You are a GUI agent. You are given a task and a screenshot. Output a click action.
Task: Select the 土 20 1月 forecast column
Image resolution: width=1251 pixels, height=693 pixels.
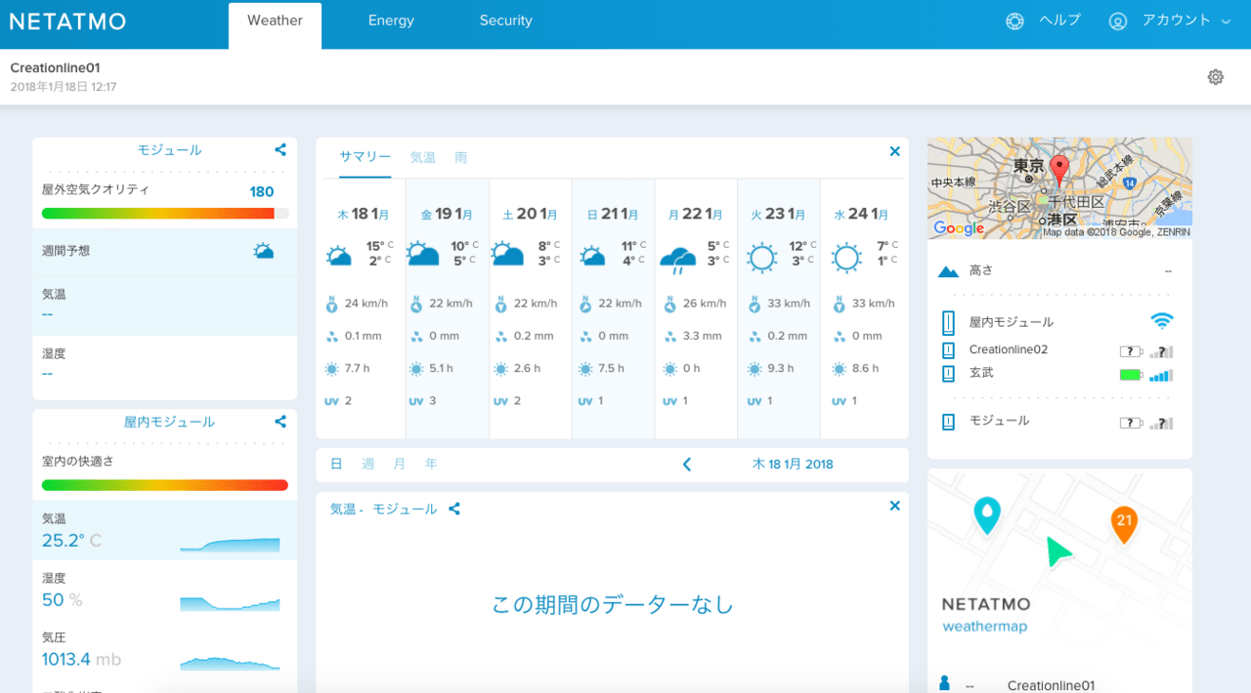531,308
